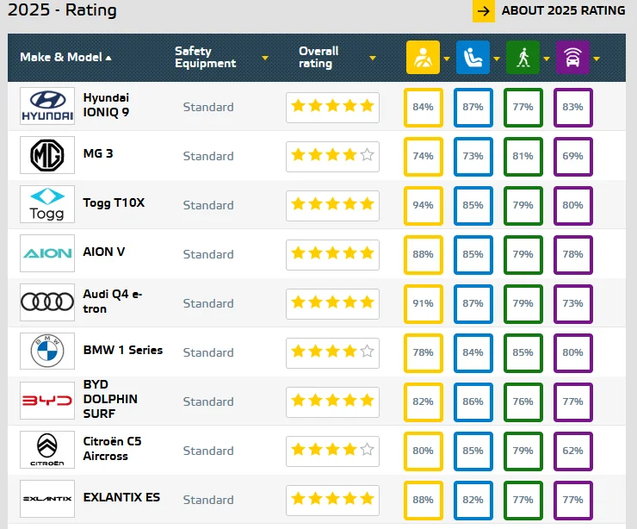The width and height of the screenshot is (637, 529).
Task: Click the yellow Adult Occupant category icon
Action: [423, 58]
